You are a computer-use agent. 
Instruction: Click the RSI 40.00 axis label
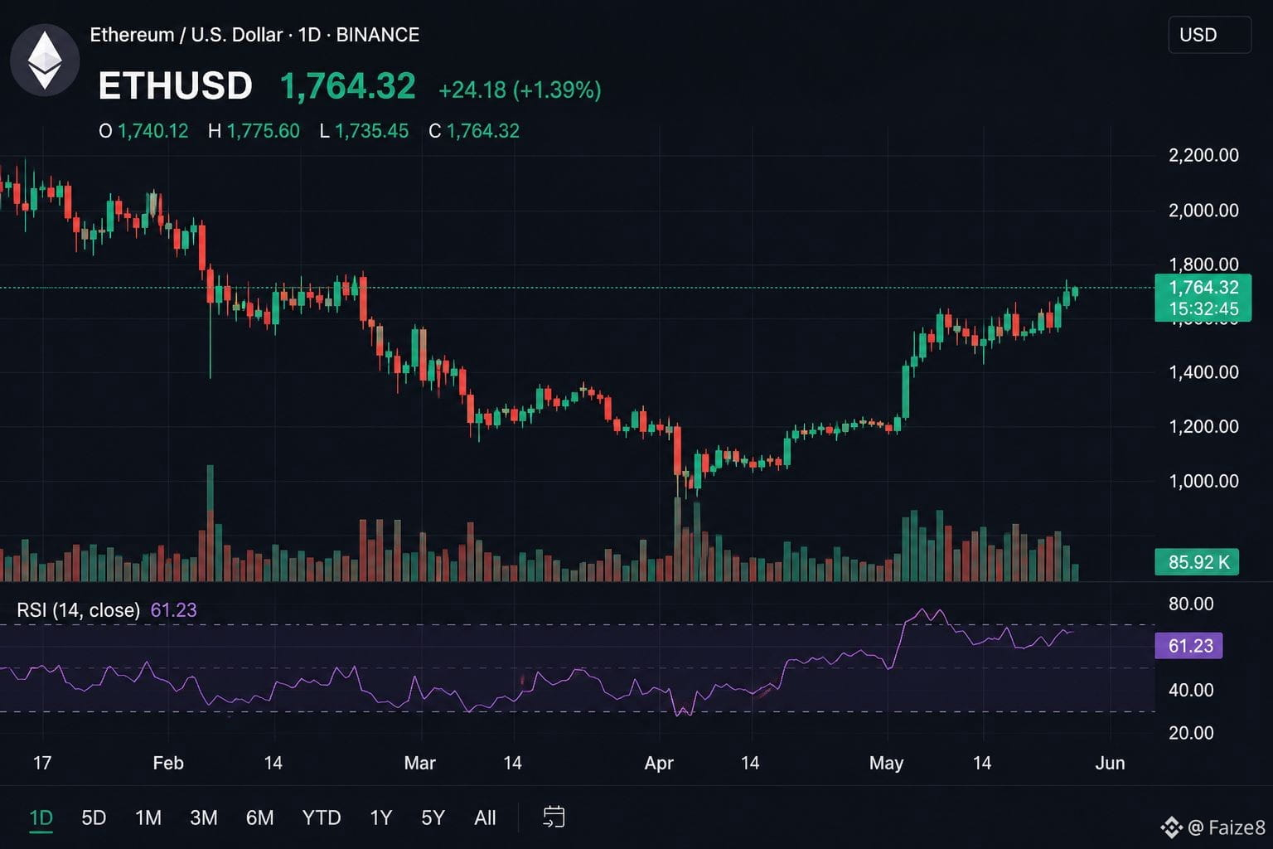(1191, 690)
